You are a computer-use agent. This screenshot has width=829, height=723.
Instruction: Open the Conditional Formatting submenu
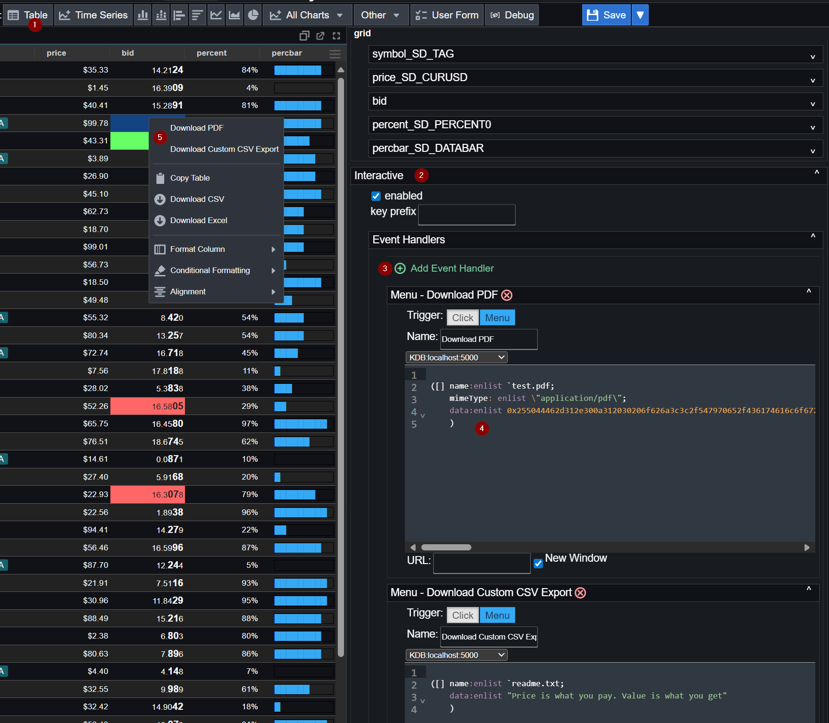tap(210, 270)
